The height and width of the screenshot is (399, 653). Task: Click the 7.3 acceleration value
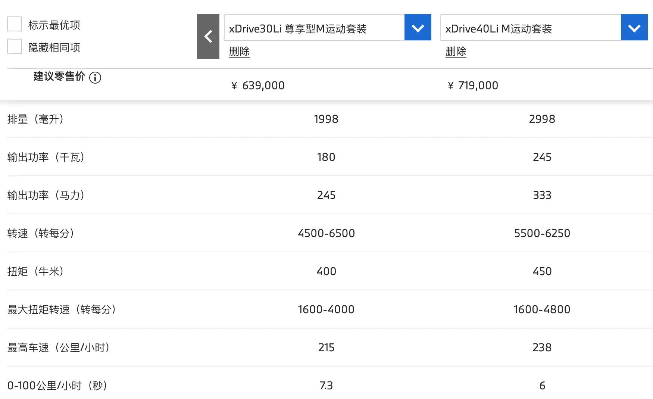click(326, 386)
